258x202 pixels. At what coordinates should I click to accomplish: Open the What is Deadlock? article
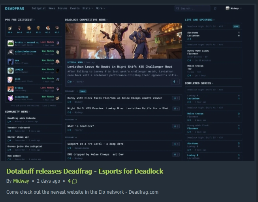pos(81,126)
